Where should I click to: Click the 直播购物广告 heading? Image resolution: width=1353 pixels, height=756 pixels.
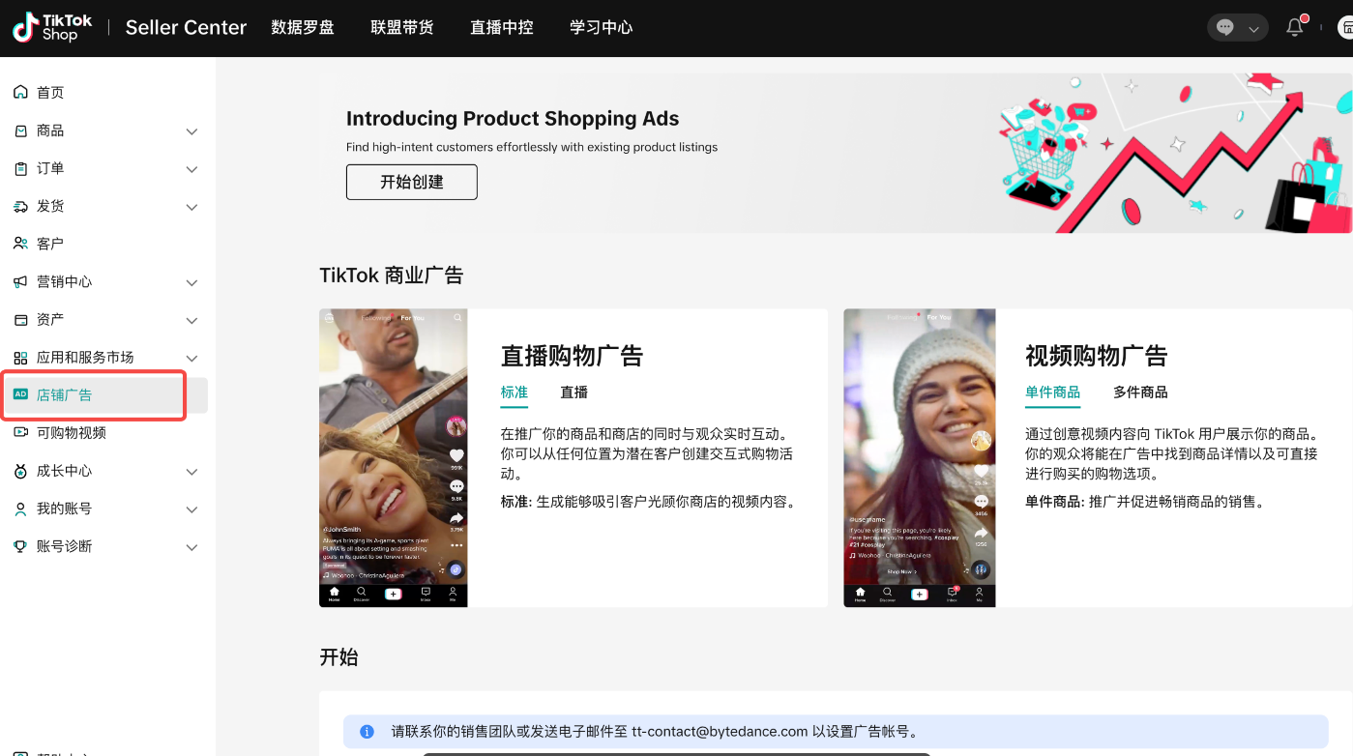[572, 356]
